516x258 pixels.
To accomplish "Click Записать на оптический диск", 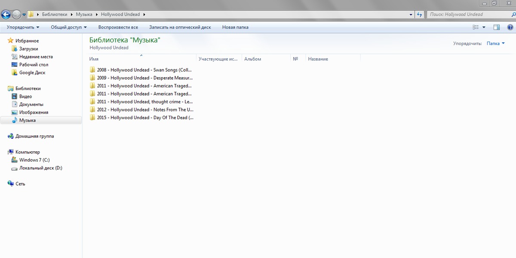I will click(180, 27).
